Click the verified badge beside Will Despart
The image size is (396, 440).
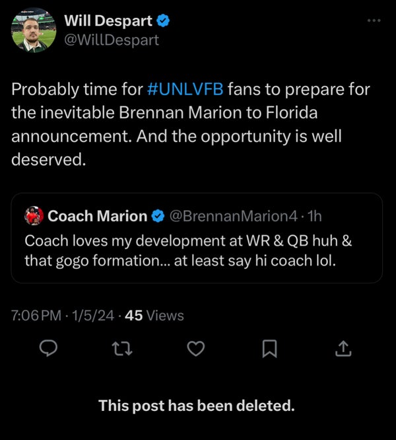pyautogui.click(x=164, y=21)
